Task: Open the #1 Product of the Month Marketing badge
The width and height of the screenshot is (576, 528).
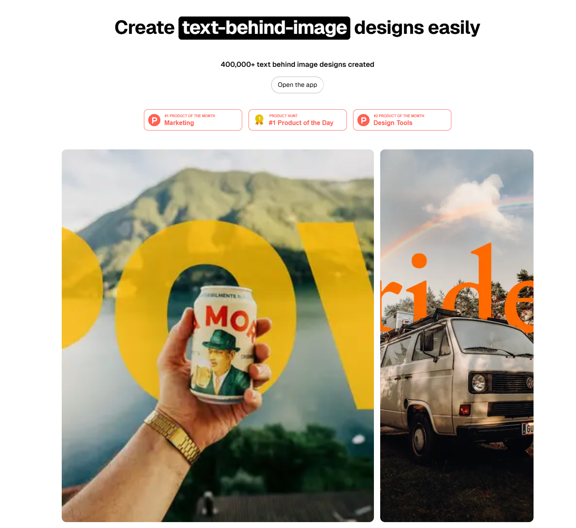Action: coord(193,120)
